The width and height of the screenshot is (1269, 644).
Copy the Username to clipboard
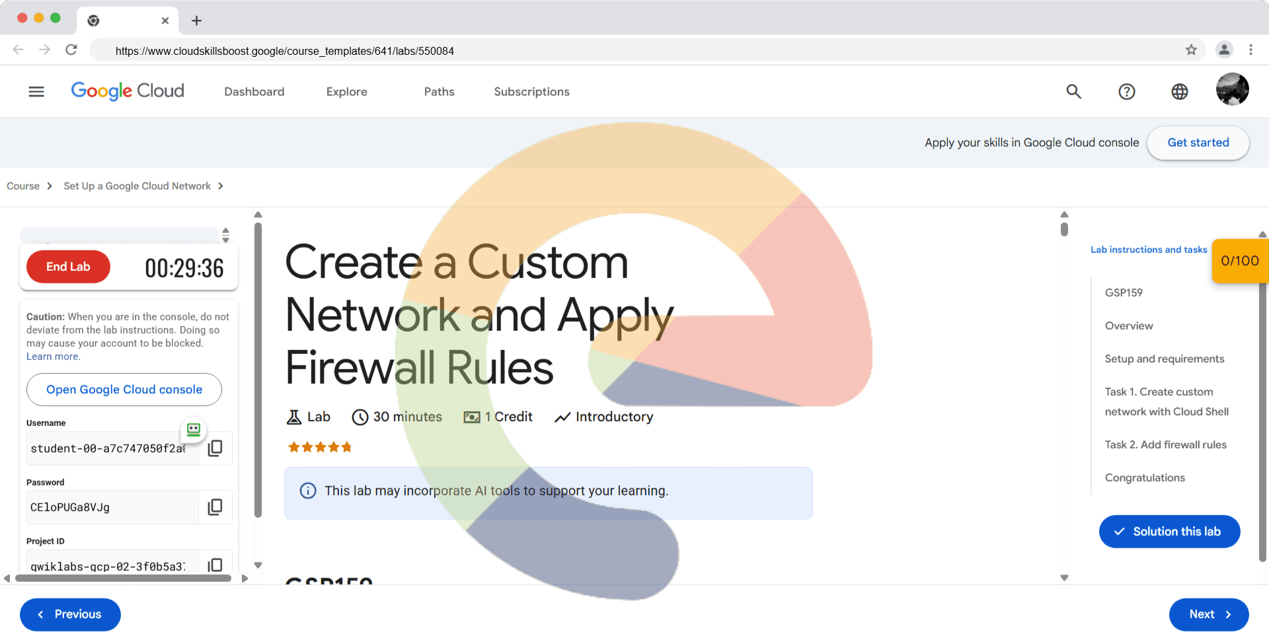(x=215, y=448)
